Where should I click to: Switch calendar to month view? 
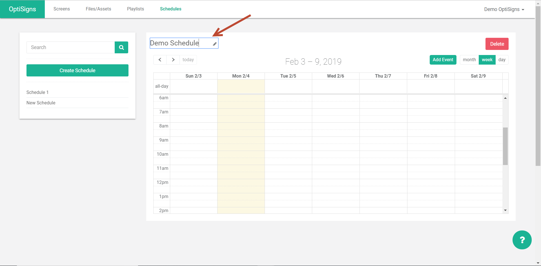[x=469, y=60]
